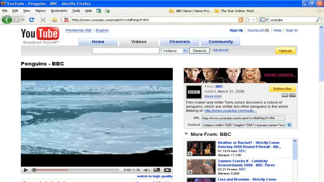Mute the video player volume

click(146, 170)
